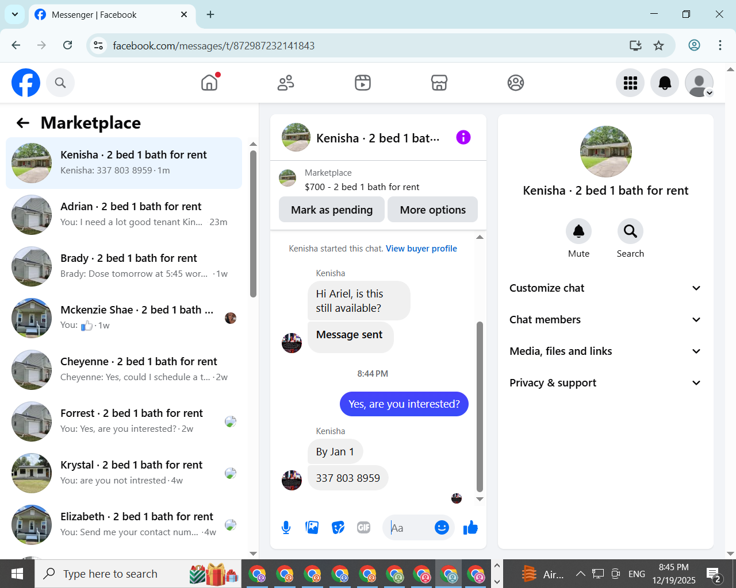The height and width of the screenshot is (588, 736).
Task: Open a new browser tab
Action: [x=210, y=14]
